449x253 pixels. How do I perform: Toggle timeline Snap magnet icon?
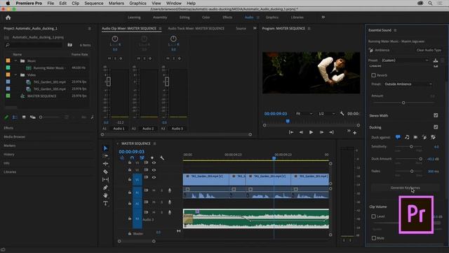point(132,158)
